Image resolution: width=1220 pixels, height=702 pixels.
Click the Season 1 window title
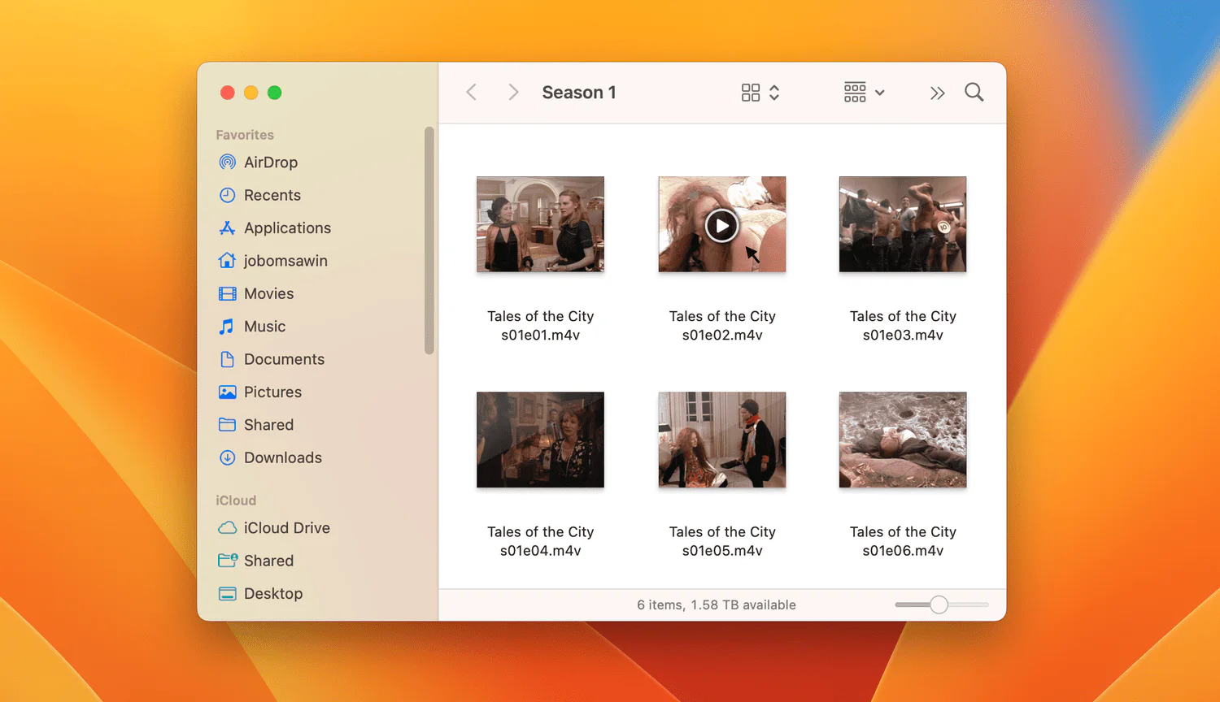pyautogui.click(x=579, y=93)
